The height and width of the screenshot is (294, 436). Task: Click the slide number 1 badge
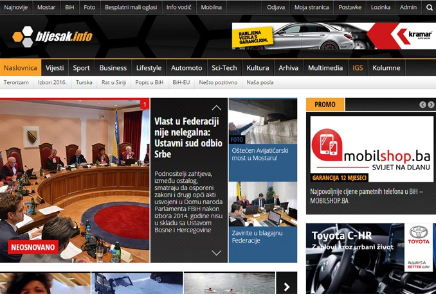coord(145,105)
